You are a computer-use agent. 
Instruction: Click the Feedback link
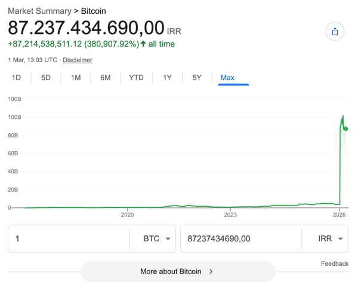(334, 263)
